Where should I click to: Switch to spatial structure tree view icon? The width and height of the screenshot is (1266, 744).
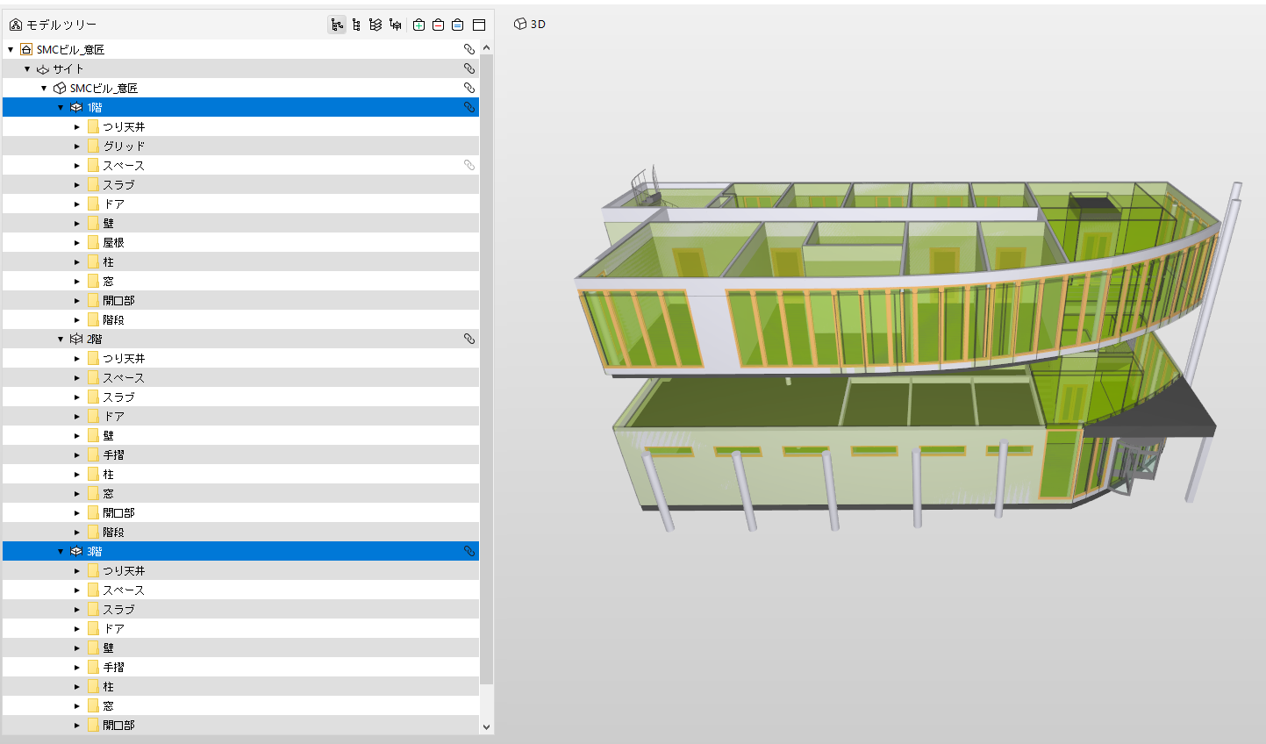pyautogui.click(x=337, y=25)
